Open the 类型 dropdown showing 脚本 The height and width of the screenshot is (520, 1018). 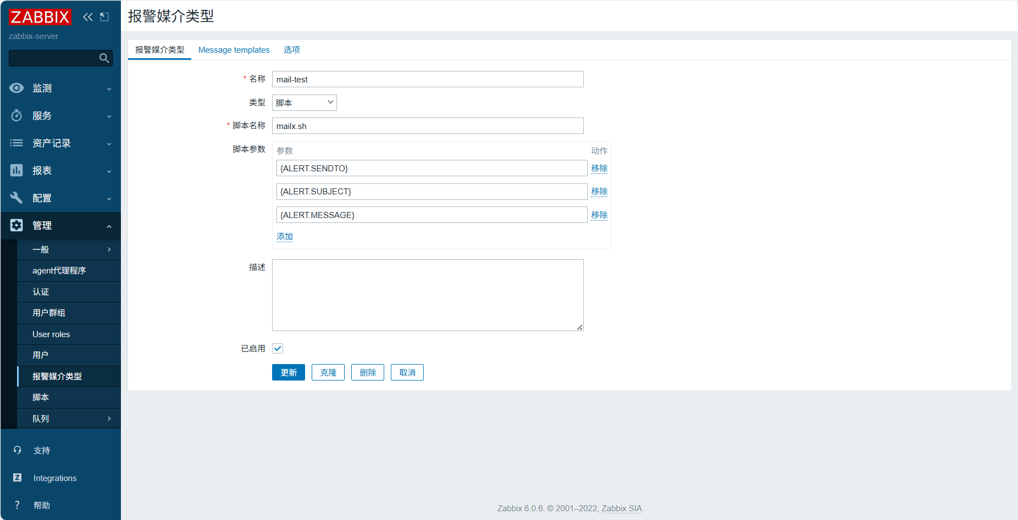305,103
